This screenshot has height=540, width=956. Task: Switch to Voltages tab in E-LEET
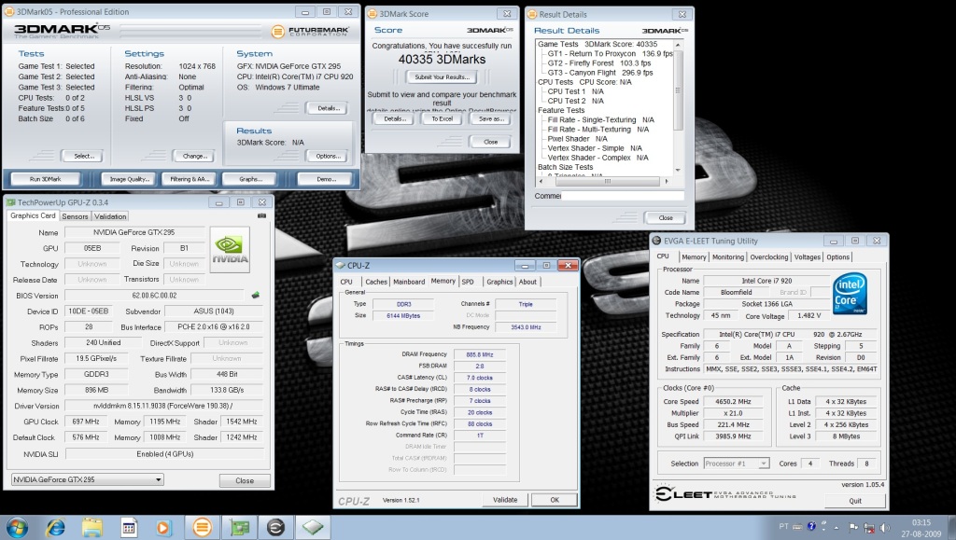[x=808, y=257]
